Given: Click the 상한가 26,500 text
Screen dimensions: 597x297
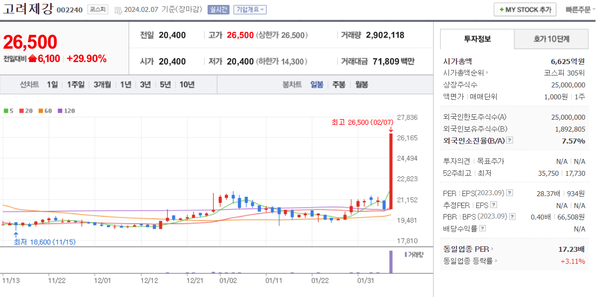Looking at the screenshot, I should pos(282,35).
